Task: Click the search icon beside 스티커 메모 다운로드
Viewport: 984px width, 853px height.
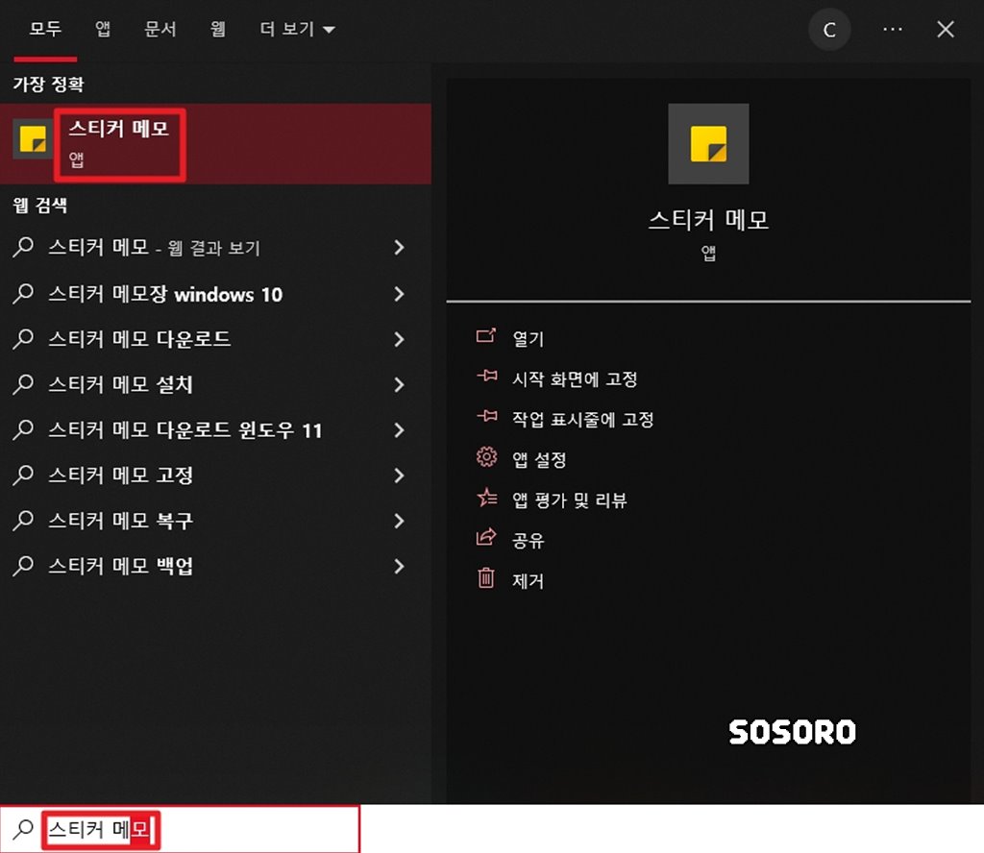Action: (23, 339)
